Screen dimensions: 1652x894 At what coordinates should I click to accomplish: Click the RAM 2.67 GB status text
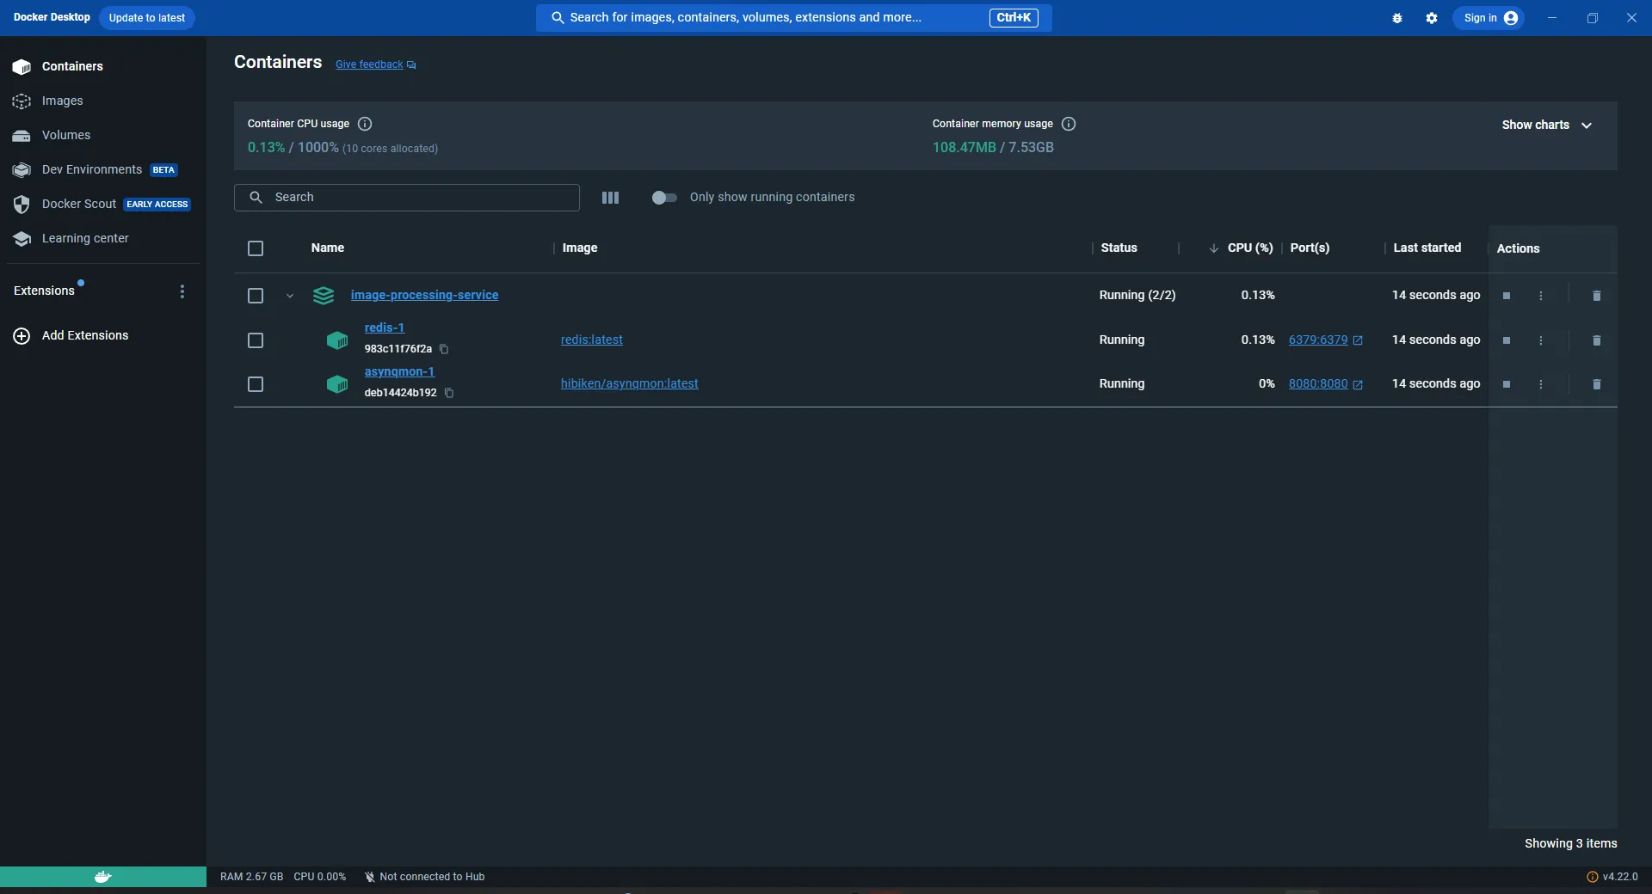click(x=251, y=877)
